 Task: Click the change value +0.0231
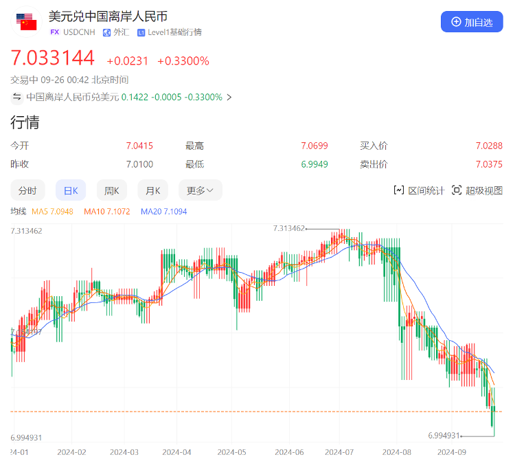128,60
